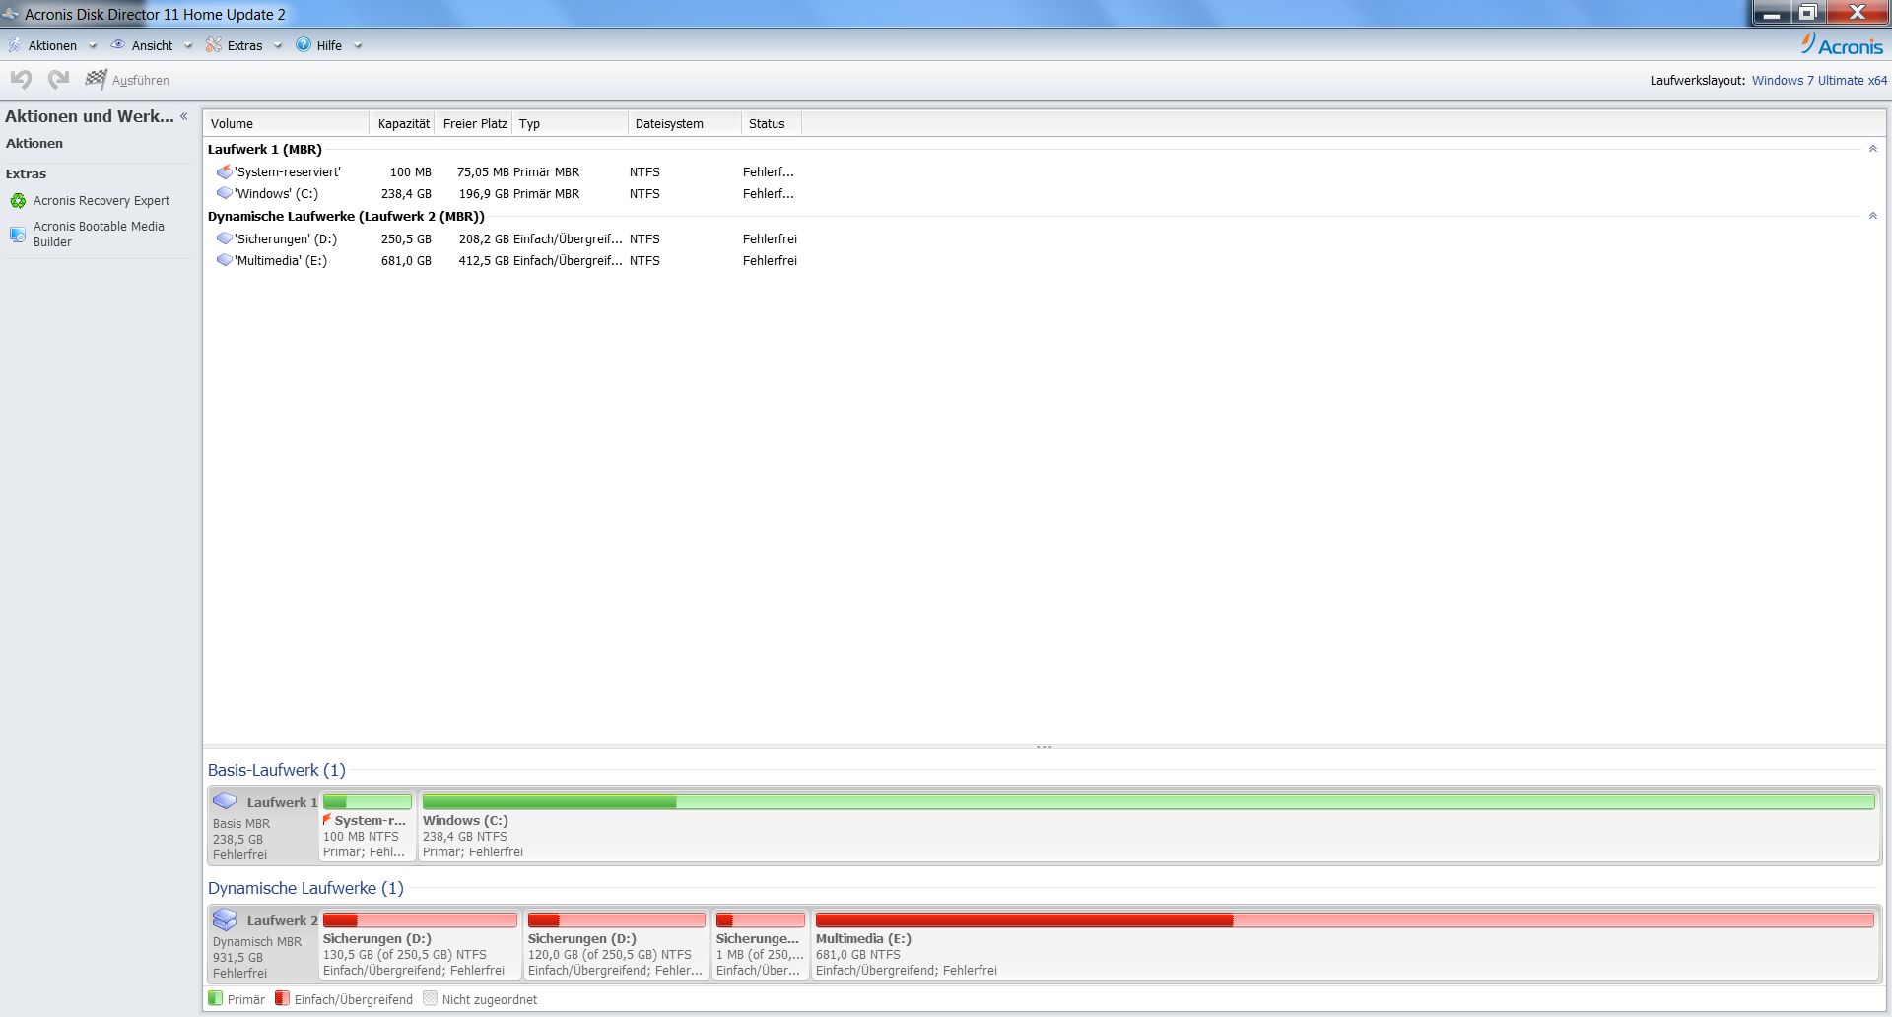
Task: Select the 'Sicherungen' (D:) row
Action: point(503,238)
